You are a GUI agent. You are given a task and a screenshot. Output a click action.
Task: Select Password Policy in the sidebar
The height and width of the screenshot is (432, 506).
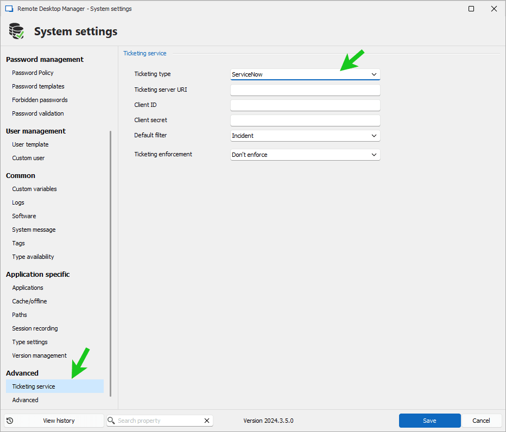coord(33,73)
